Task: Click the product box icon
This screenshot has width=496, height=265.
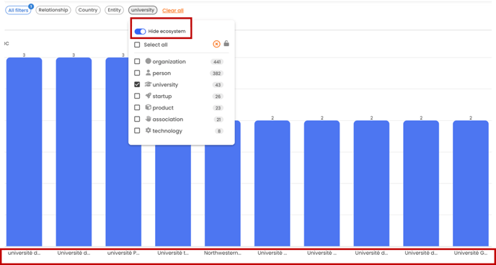Action: tap(148, 107)
